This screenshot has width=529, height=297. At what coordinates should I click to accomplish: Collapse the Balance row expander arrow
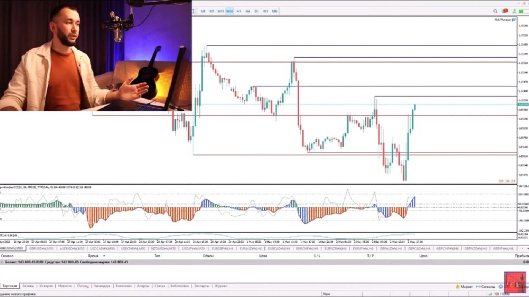coord(2,262)
